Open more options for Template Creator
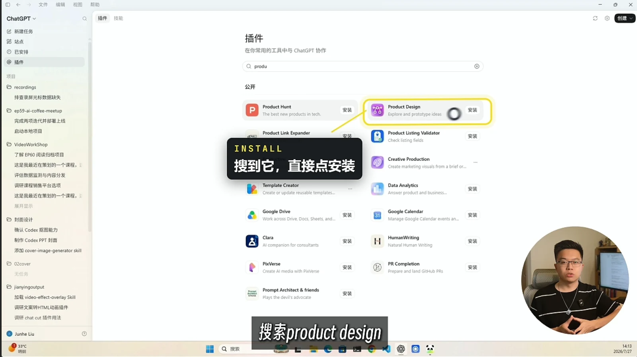The height and width of the screenshot is (357, 637). (350, 189)
